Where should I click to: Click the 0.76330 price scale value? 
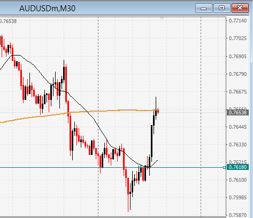pos(237,144)
